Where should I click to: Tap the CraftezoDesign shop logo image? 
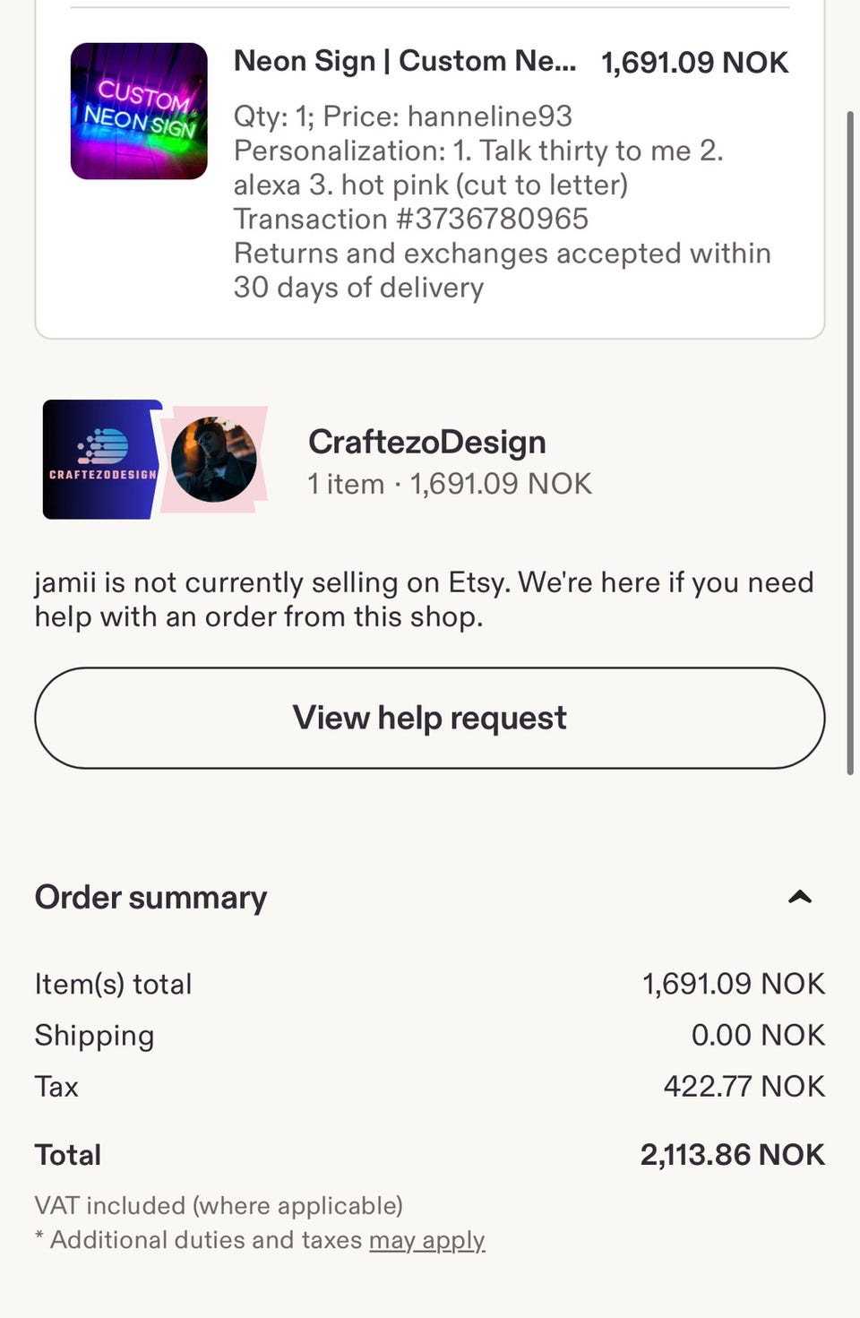click(102, 460)
